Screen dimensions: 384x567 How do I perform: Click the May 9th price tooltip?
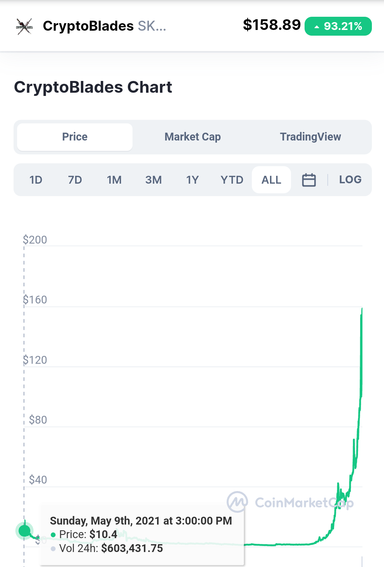pyautogui.click(x=142, y=535)
